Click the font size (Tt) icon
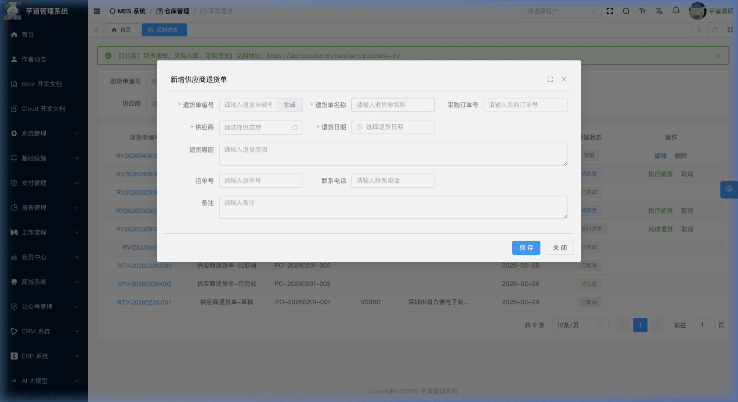The image size is (738, 402). [x=642, y=11]
